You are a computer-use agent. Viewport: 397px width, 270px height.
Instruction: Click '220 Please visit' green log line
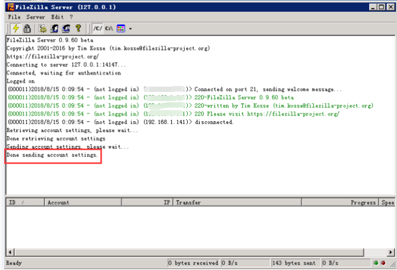click(x=173, y=114)
